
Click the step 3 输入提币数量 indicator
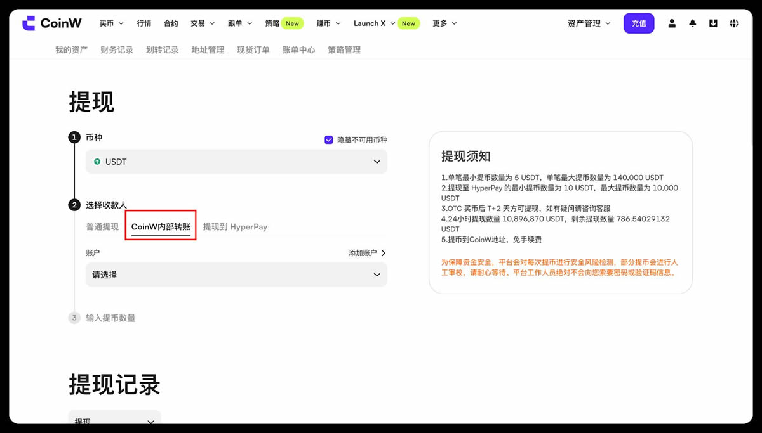click(74, 318)
